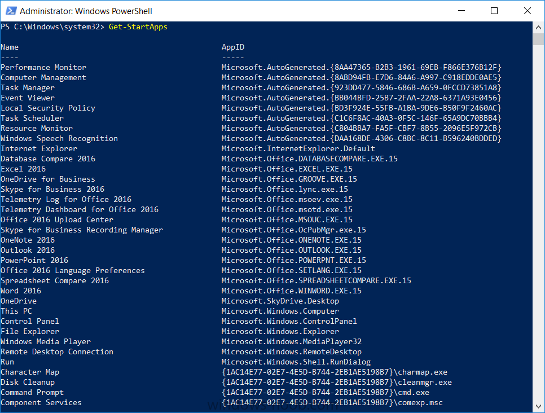
Task: Click the Run entry name
Action: pyautogui.click(x=7, y=362)
